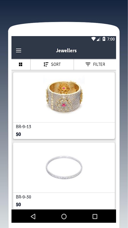
Task: Open the hamburger navigation menu
Action: (18, 50)
